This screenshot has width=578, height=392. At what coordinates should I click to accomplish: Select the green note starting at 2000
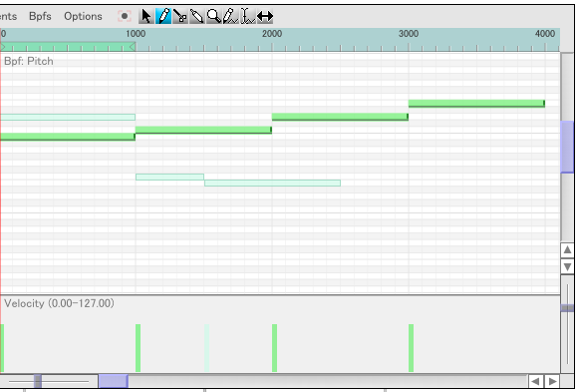340,117
